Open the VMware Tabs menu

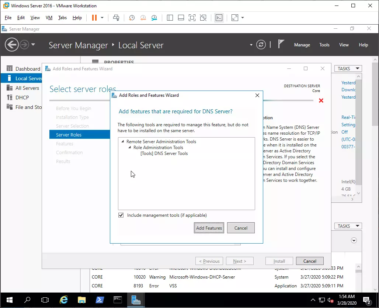62,18
